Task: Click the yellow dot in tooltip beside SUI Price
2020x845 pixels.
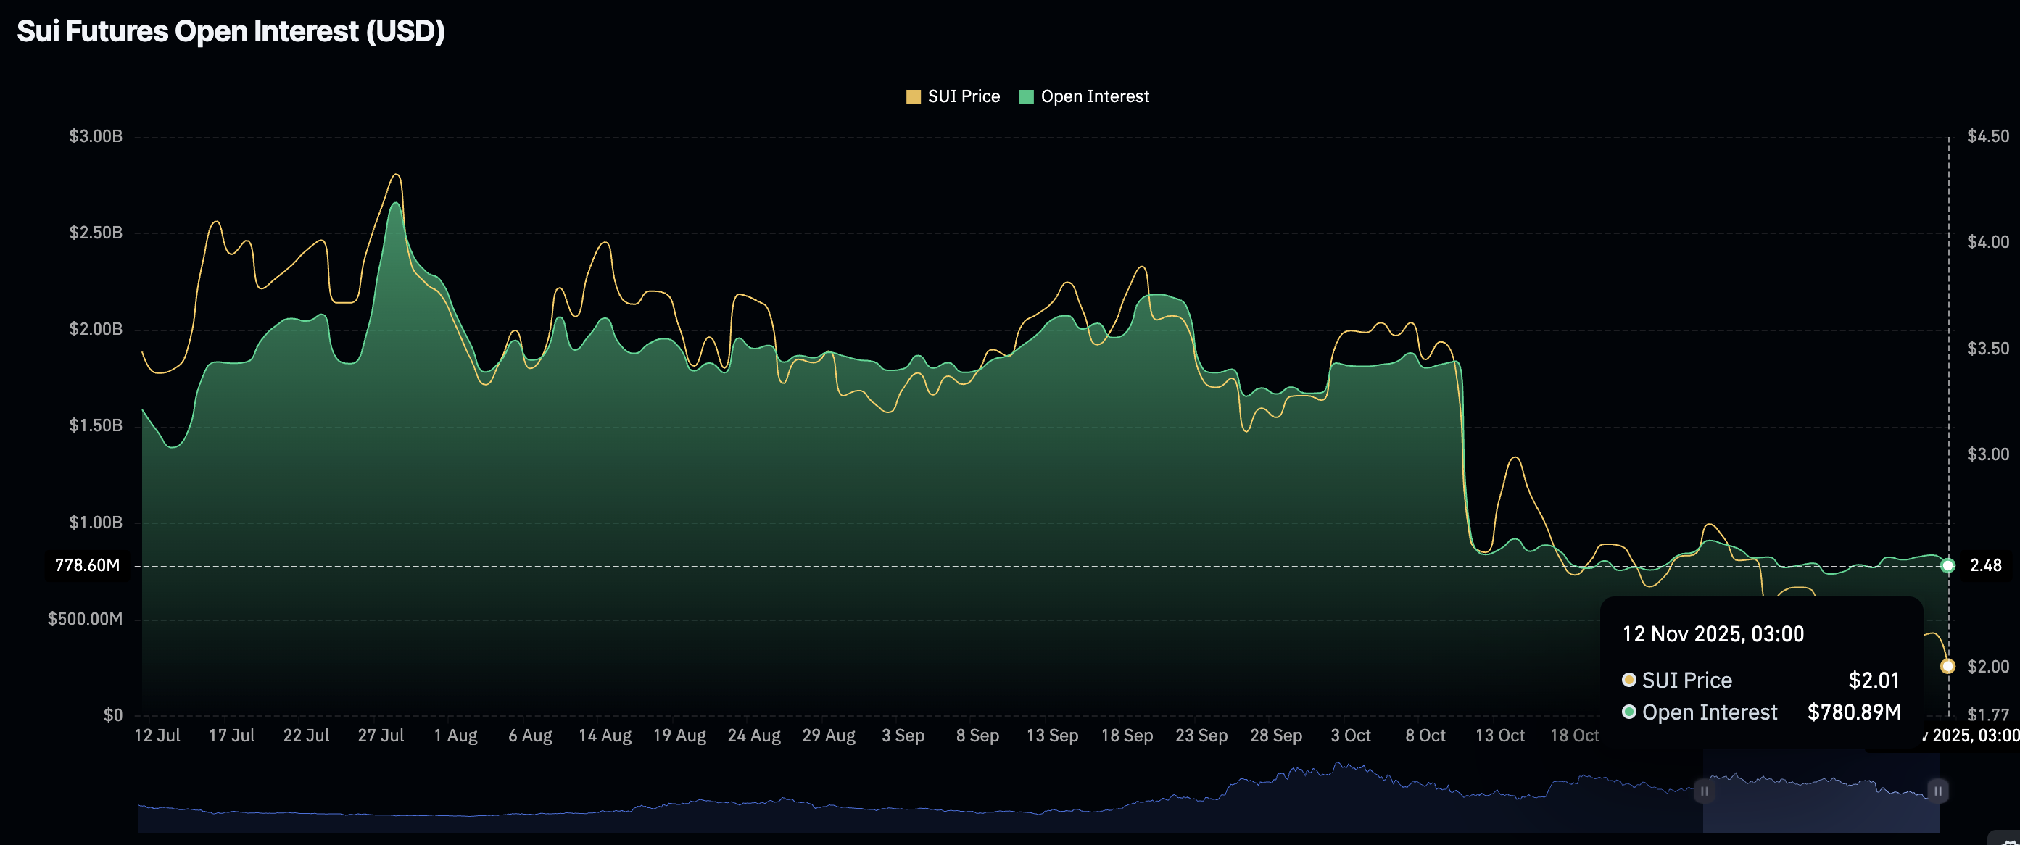Action: [1628, 680]
